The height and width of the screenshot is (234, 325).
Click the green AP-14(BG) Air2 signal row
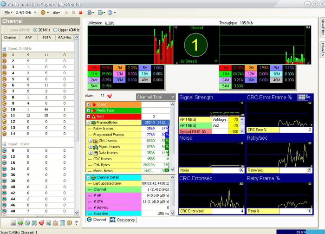tap(209, 126)
